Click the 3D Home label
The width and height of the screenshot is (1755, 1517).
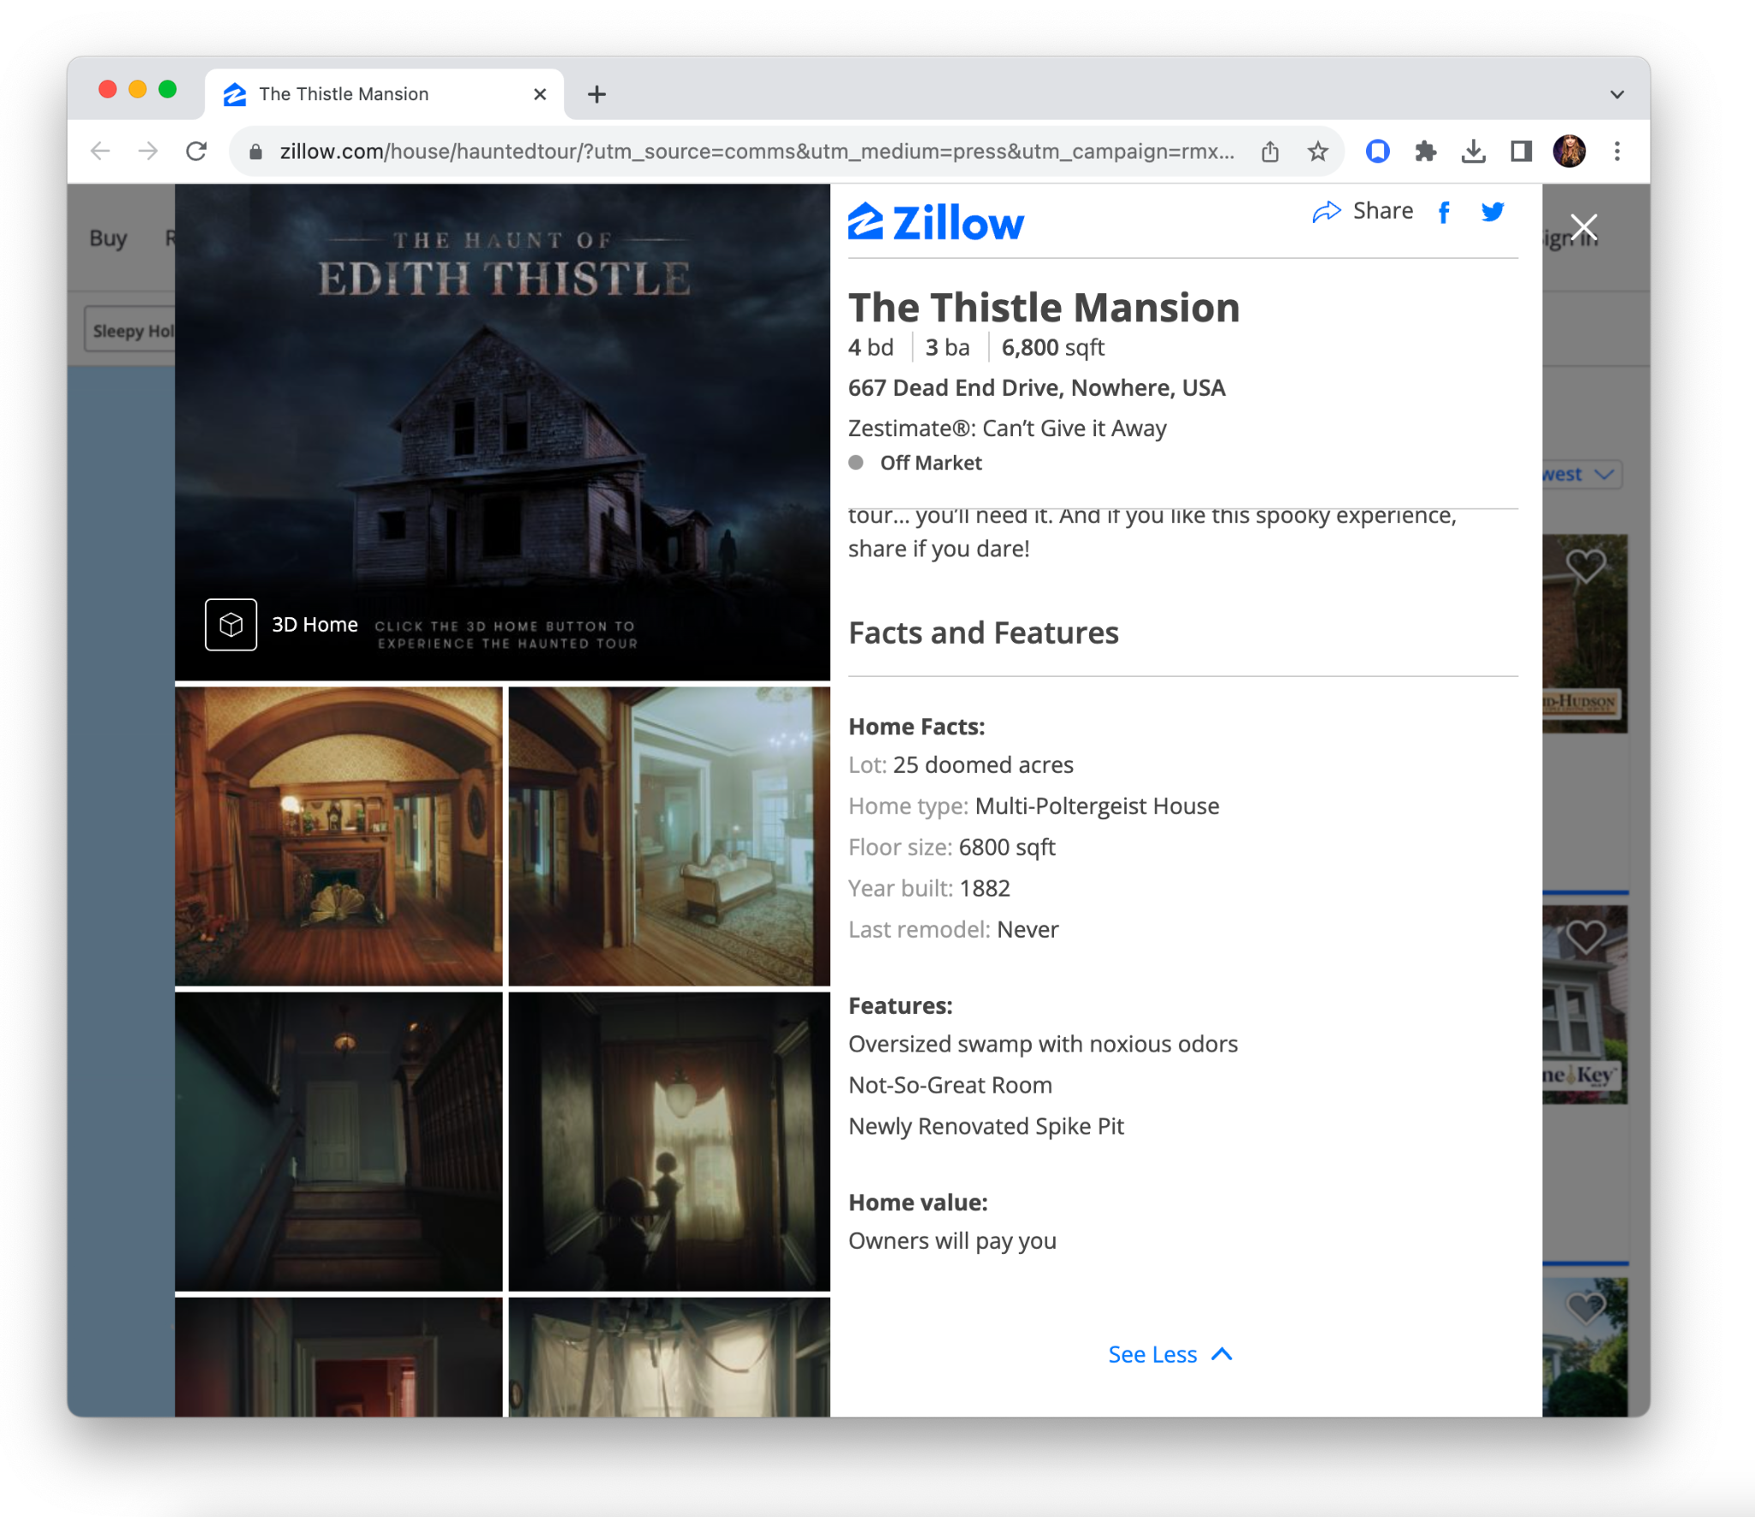[x=314, y=625]
